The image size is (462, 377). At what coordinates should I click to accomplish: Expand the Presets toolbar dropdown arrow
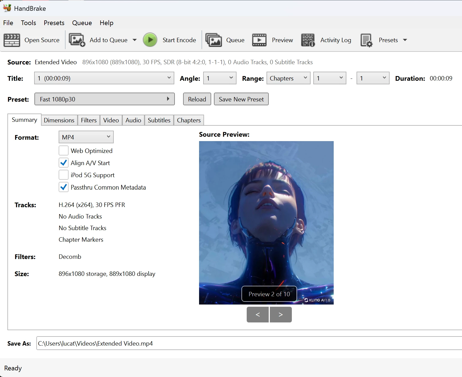405,40
